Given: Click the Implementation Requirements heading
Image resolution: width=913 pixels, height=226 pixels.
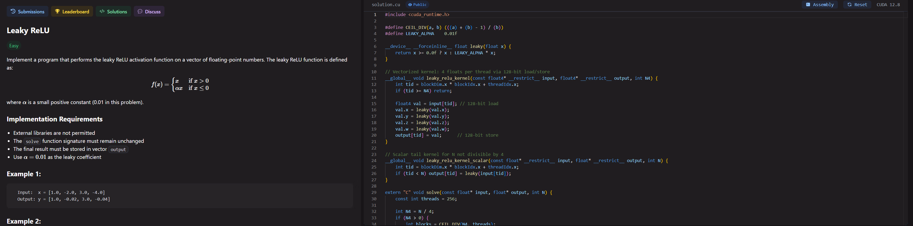Looking at the screenshot, I should 55,119.
